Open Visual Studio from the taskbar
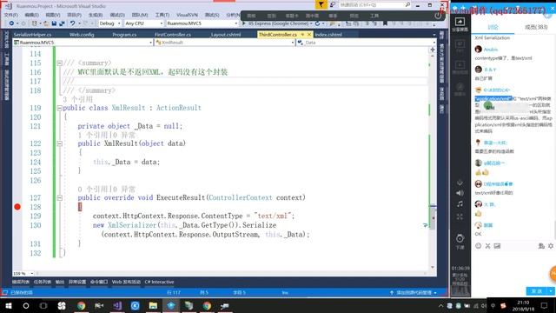556x313 pixels. (x=117, y=305)
